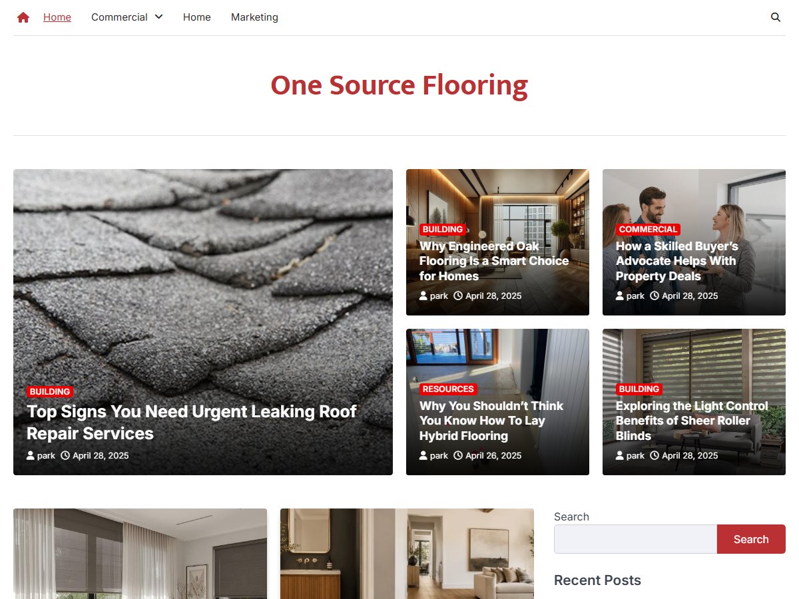Click the COMMERCIAL category tag
This screenshot has width=799, height=599.
click(x=648, y=230)
